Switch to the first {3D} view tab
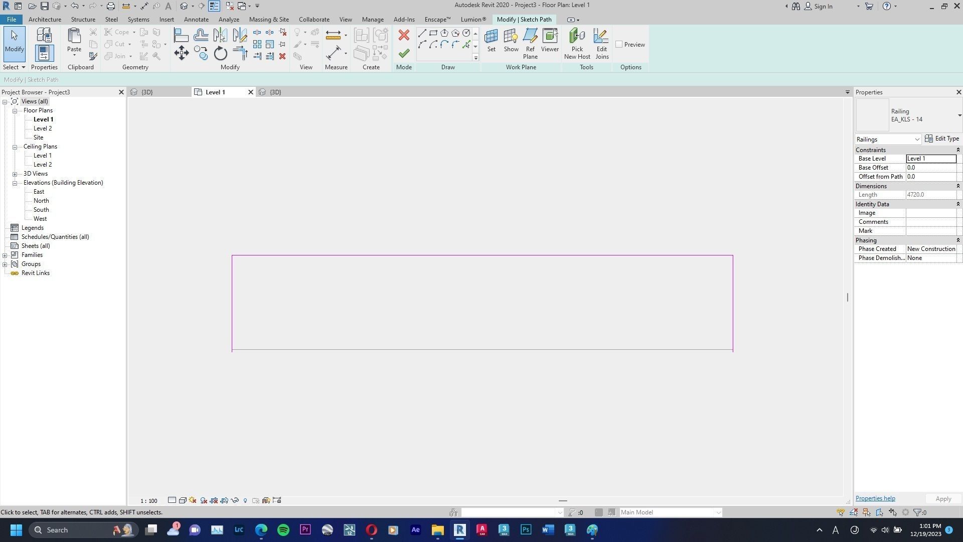This screenshot has width=963, height=542. 147,92
